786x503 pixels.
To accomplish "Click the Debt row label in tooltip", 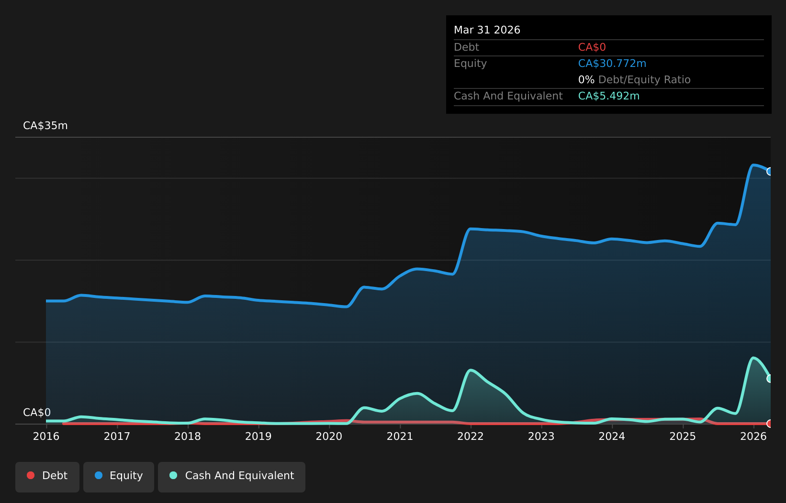I will coord(466,47).
